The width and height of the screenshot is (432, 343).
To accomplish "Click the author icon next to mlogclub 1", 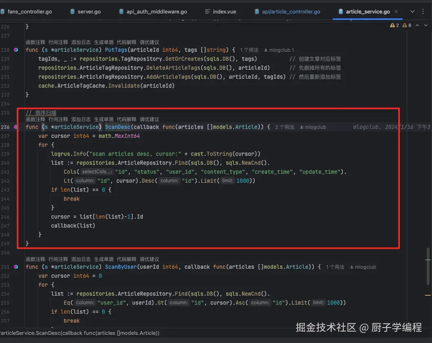I will coord(265,50).
